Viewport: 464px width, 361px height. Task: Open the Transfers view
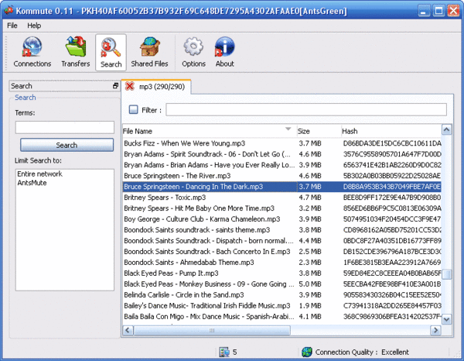coord(76,52)
